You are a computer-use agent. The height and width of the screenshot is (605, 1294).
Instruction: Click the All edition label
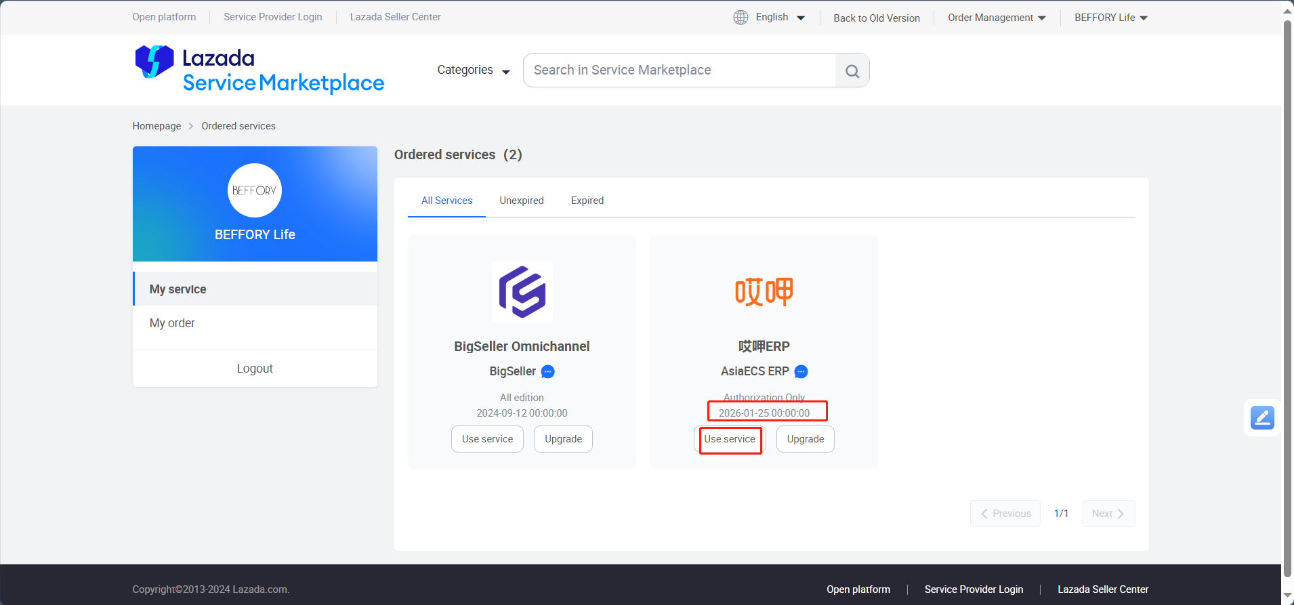pyautogui.click(x=522, y=398)
